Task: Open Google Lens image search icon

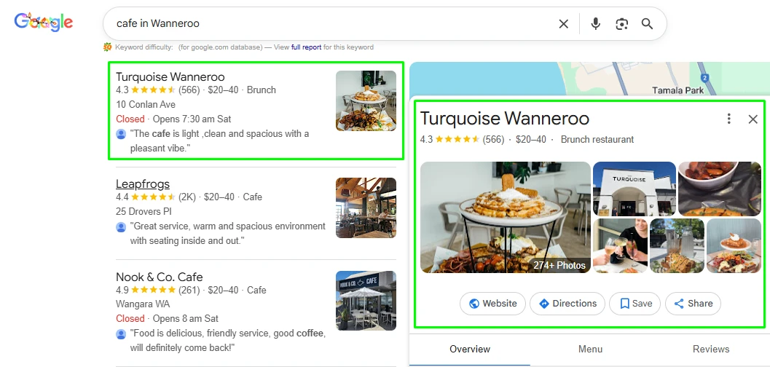Action: 621,24
